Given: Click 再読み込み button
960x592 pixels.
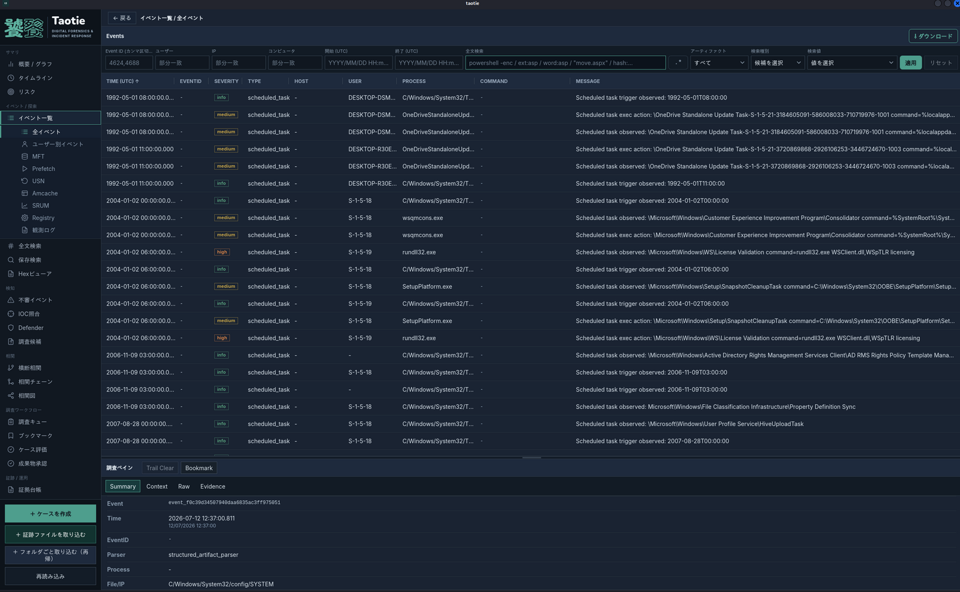Looking at the screenshot, I should click(x=50, y=576).
